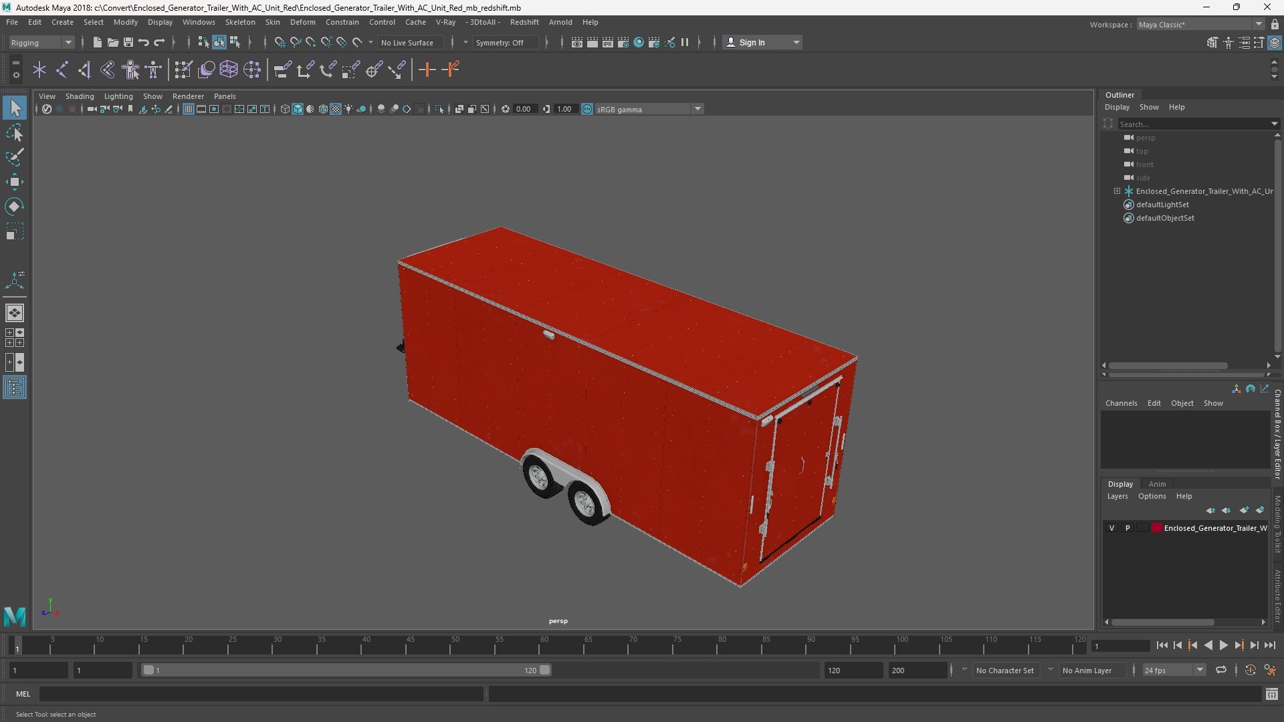Switch to the Anim layer tab
The image size is (1284, 722).
(1157, 484)
